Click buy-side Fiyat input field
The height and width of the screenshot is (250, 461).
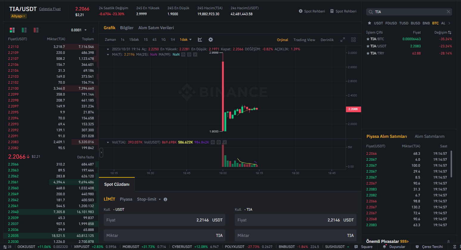164,220
